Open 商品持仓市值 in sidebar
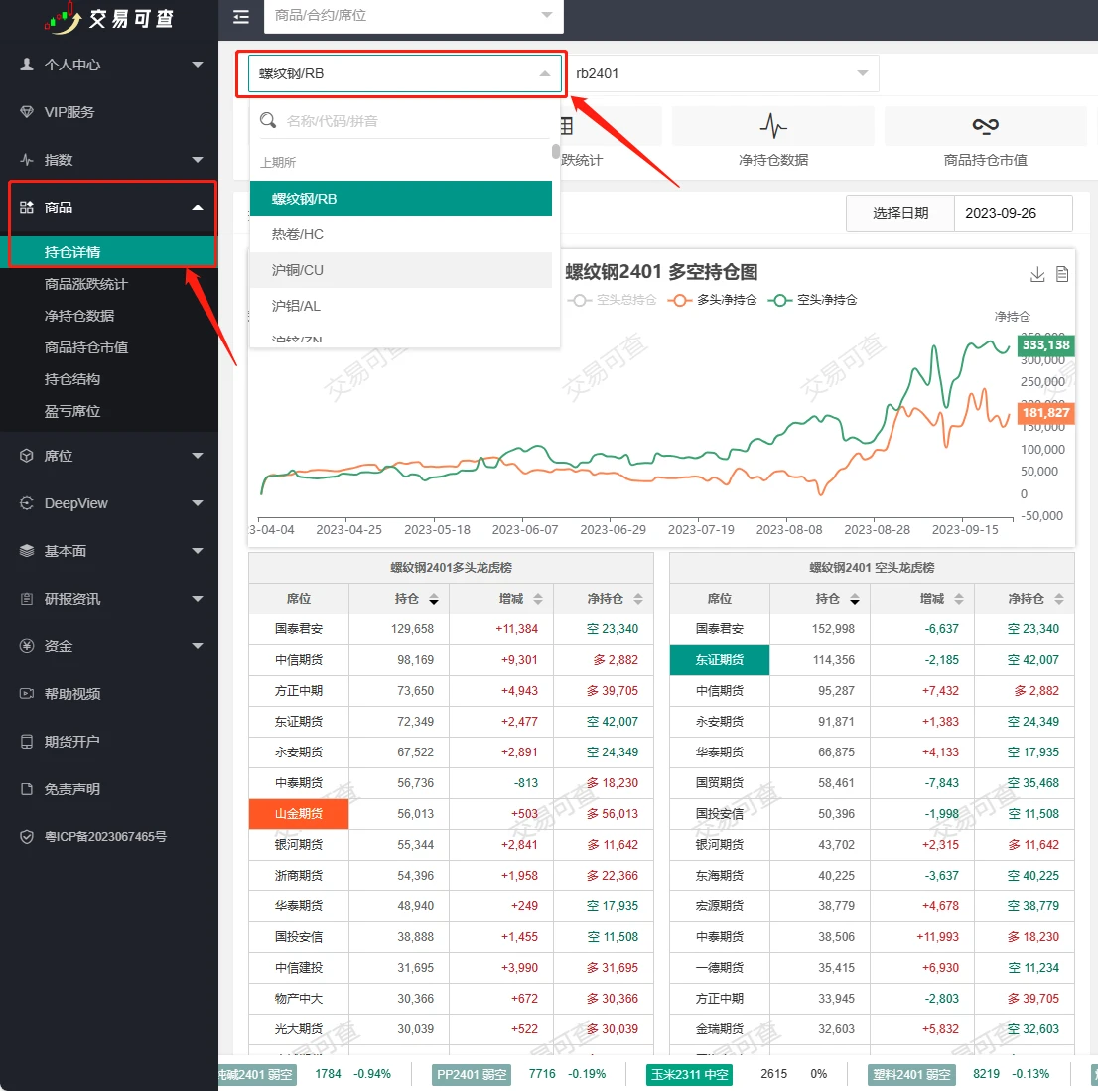1098x1091 pixels. 85,347
